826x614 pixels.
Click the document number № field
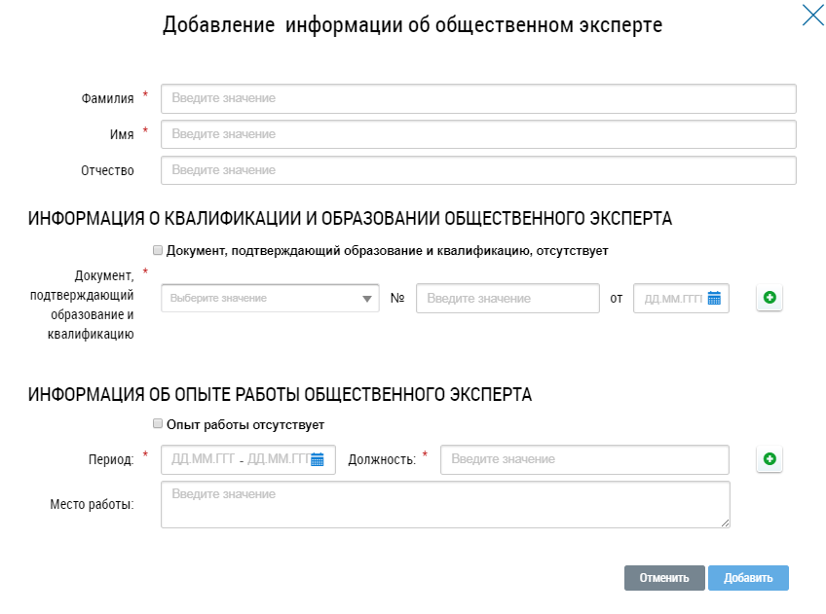coord(507,299)
